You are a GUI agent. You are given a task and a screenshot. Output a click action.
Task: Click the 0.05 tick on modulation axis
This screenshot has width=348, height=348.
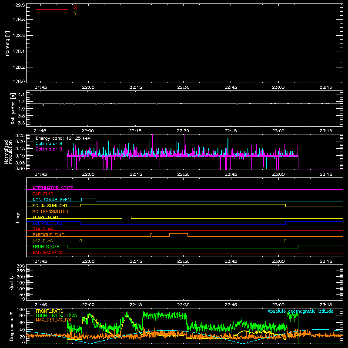20,163
